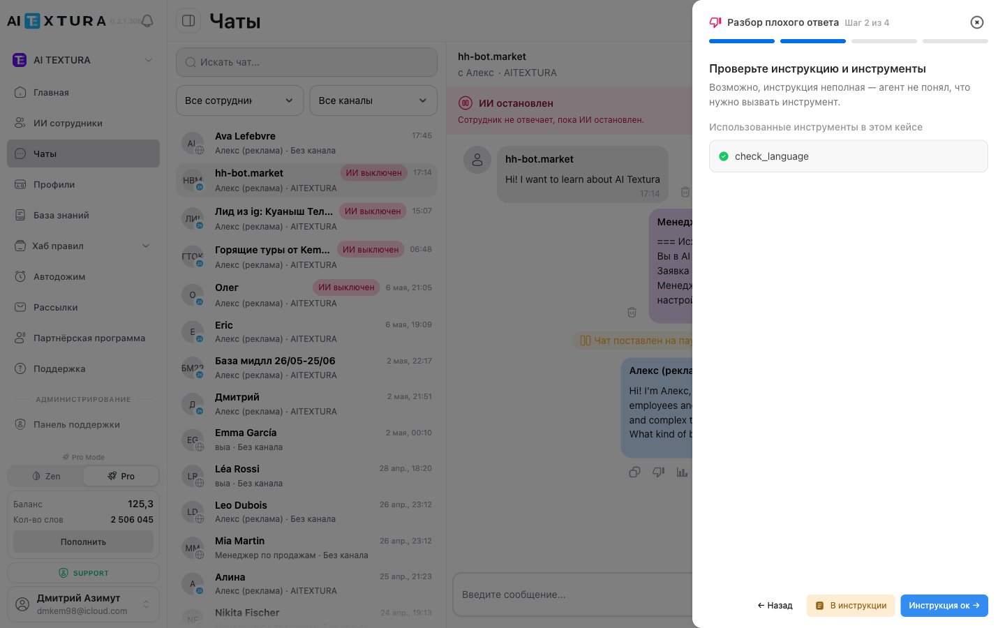Viewport: 1005px width, 628px height.
Task: Open ИИ сотрудники section
Action: click(x=83, y=123)
